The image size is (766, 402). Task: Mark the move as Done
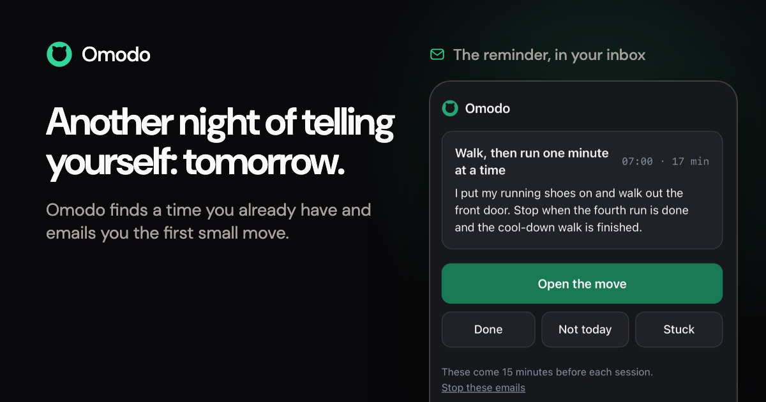pos(488,329)
